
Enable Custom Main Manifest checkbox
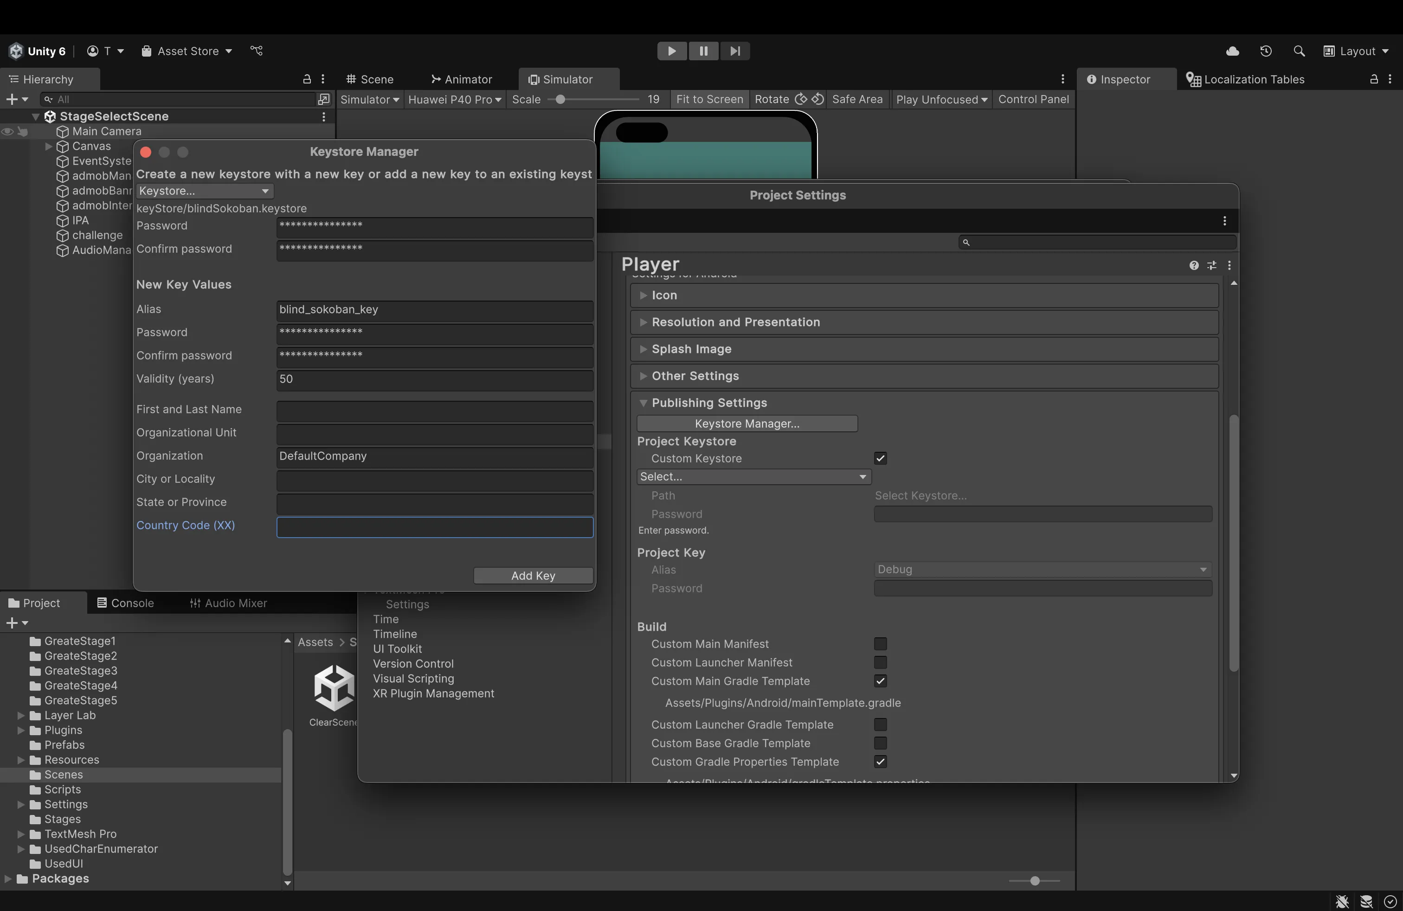pos(880,644)
